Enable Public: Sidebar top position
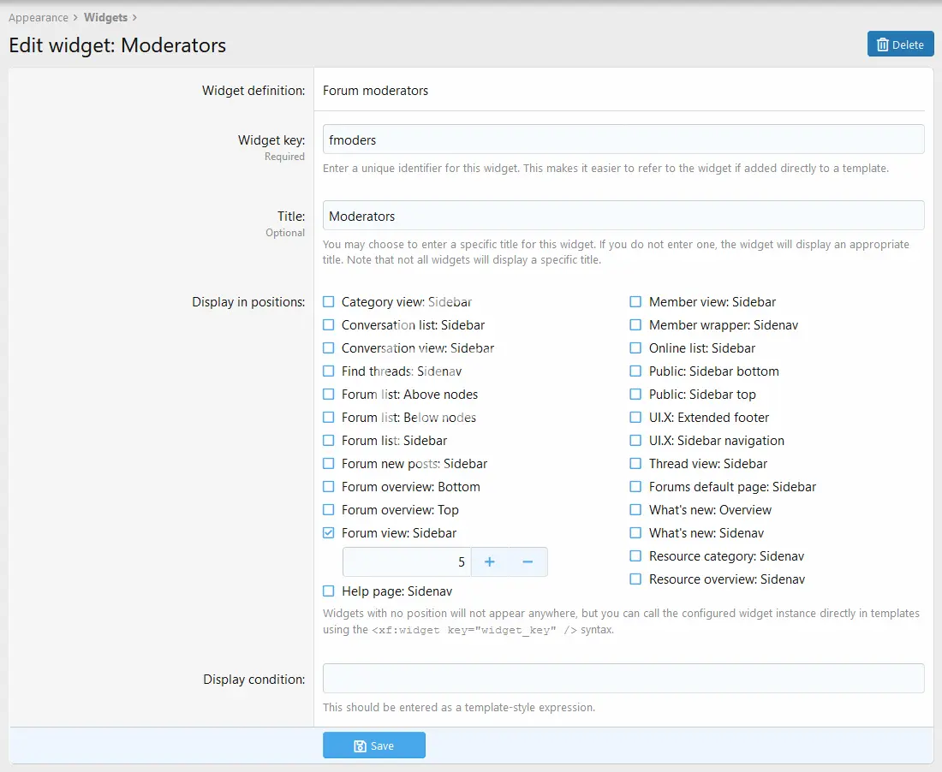Viewport: 942px width, 772px height. pos(635,395)
